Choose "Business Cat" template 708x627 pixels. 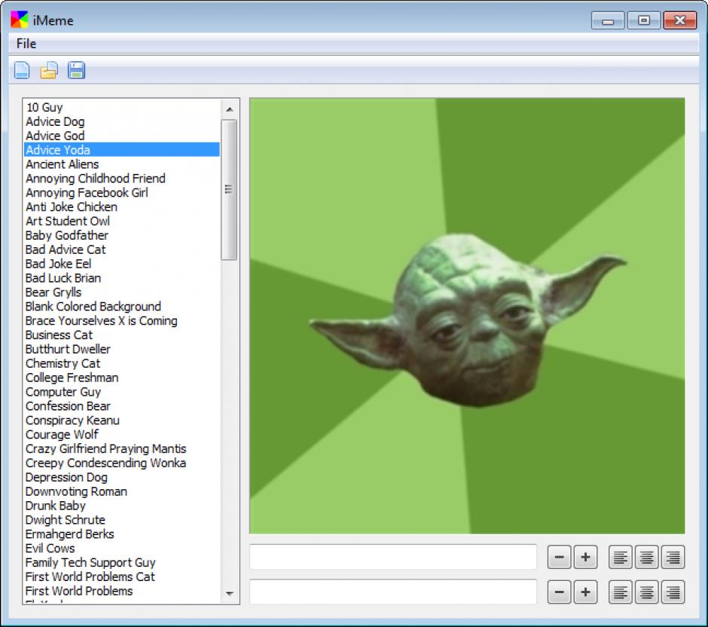(x=122, y=335)
